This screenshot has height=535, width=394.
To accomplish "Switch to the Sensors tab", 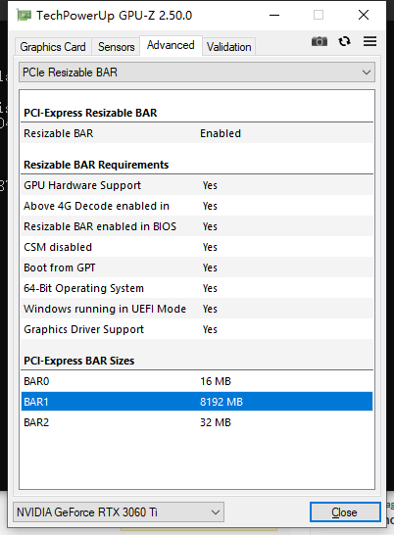I will pos(116,47).
